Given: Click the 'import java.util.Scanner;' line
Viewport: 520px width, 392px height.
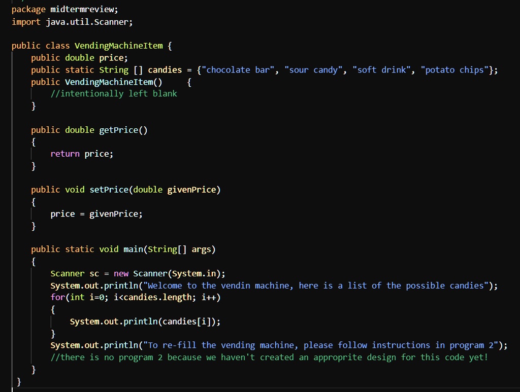Looking at the screenshot, I should point(72,22).
